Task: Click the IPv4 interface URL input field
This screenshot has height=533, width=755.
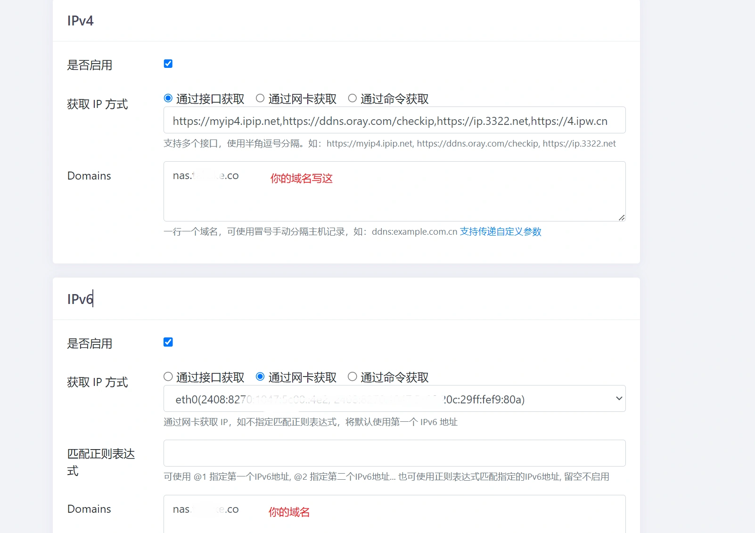Action: click(394, 121)
